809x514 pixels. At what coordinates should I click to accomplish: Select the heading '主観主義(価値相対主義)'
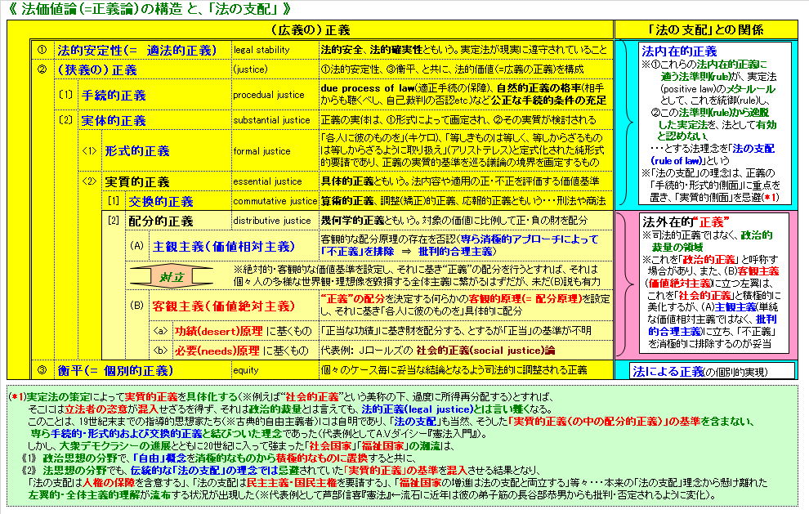[223, 246]
